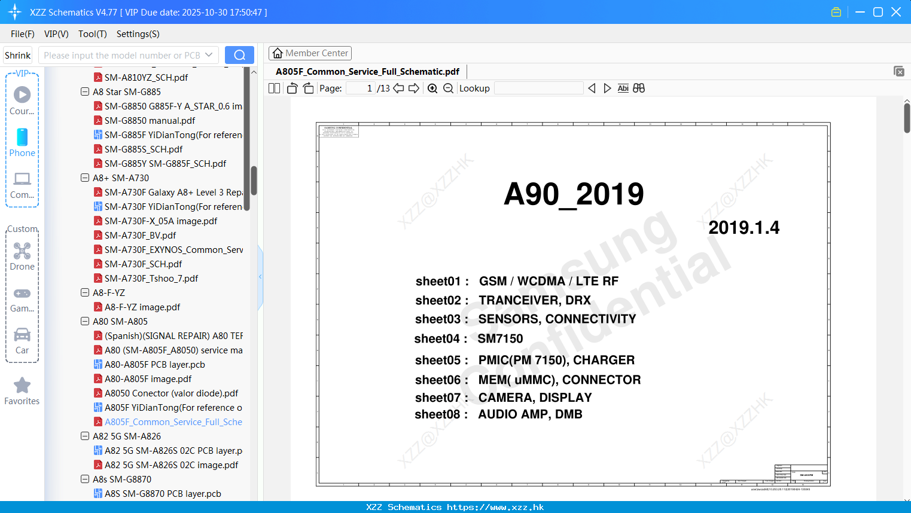Viewport: 911px width, 513px height.
Task: Collapse the A8s SM-G8870 folder
Action: click(x=85, y=480)
